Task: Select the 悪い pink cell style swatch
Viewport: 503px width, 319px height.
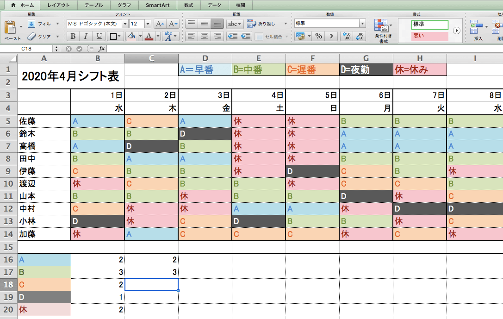Action: (430, 36)
